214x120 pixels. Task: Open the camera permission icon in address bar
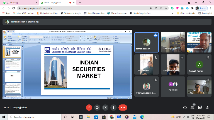click(151, 8)
